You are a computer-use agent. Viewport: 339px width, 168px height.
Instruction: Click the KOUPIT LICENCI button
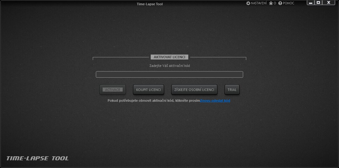point(149,90)
